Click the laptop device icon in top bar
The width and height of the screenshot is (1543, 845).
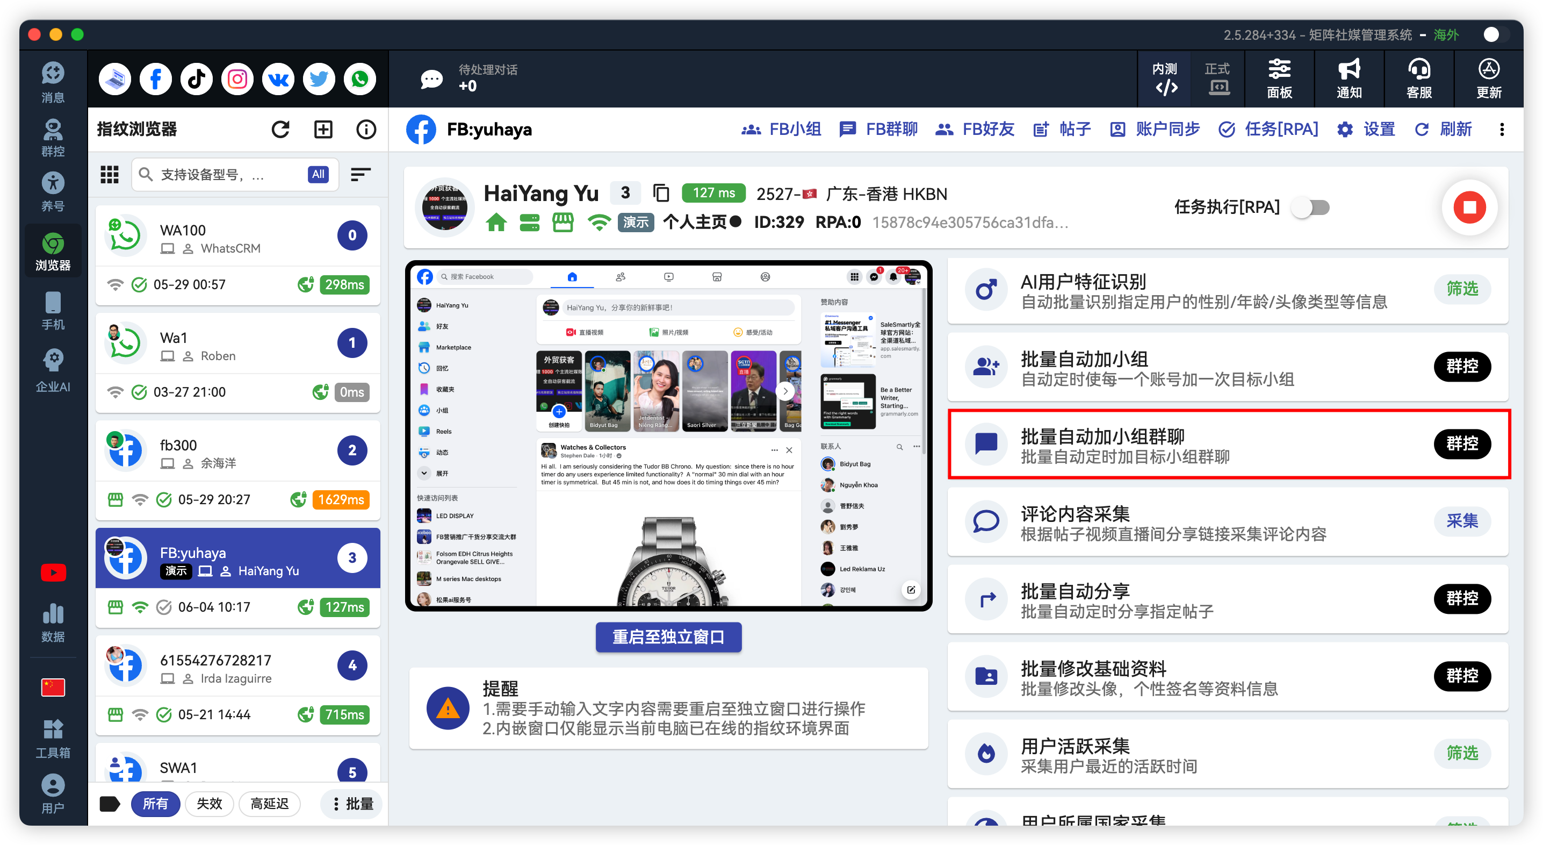tap(115, 79)
